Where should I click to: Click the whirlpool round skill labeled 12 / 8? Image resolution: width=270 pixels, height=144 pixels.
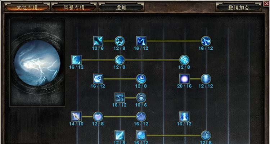point(141,79)
